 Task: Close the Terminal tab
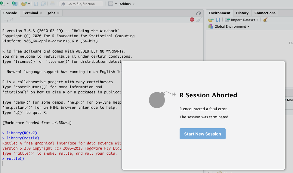[41, 13]
